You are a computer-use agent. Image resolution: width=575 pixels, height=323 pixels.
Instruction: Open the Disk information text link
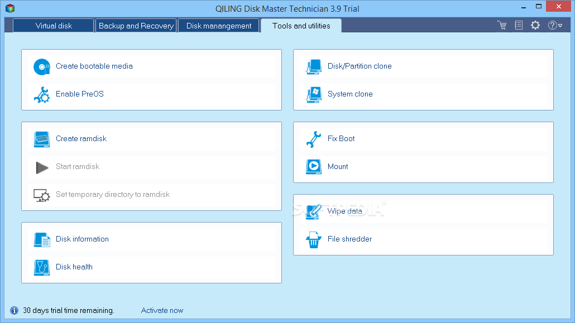[82, 239]
